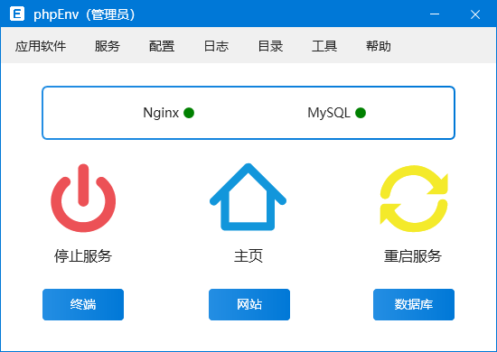The height and width of the screenshot is (352, 497).
Task: Open the 应用软件 menu
Action: [41, 46]
